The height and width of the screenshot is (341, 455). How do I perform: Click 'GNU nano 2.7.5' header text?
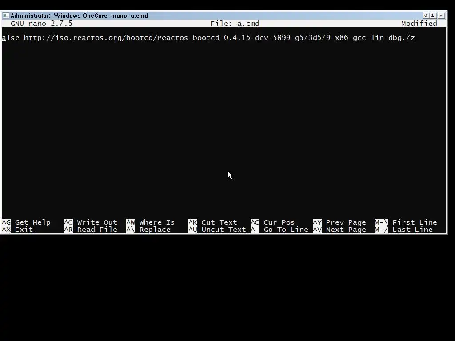pos(41,24)
